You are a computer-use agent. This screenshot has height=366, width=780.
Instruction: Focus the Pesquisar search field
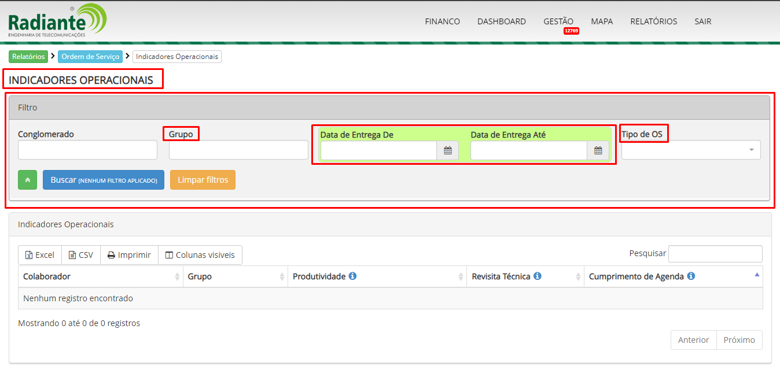click(715, 254)
